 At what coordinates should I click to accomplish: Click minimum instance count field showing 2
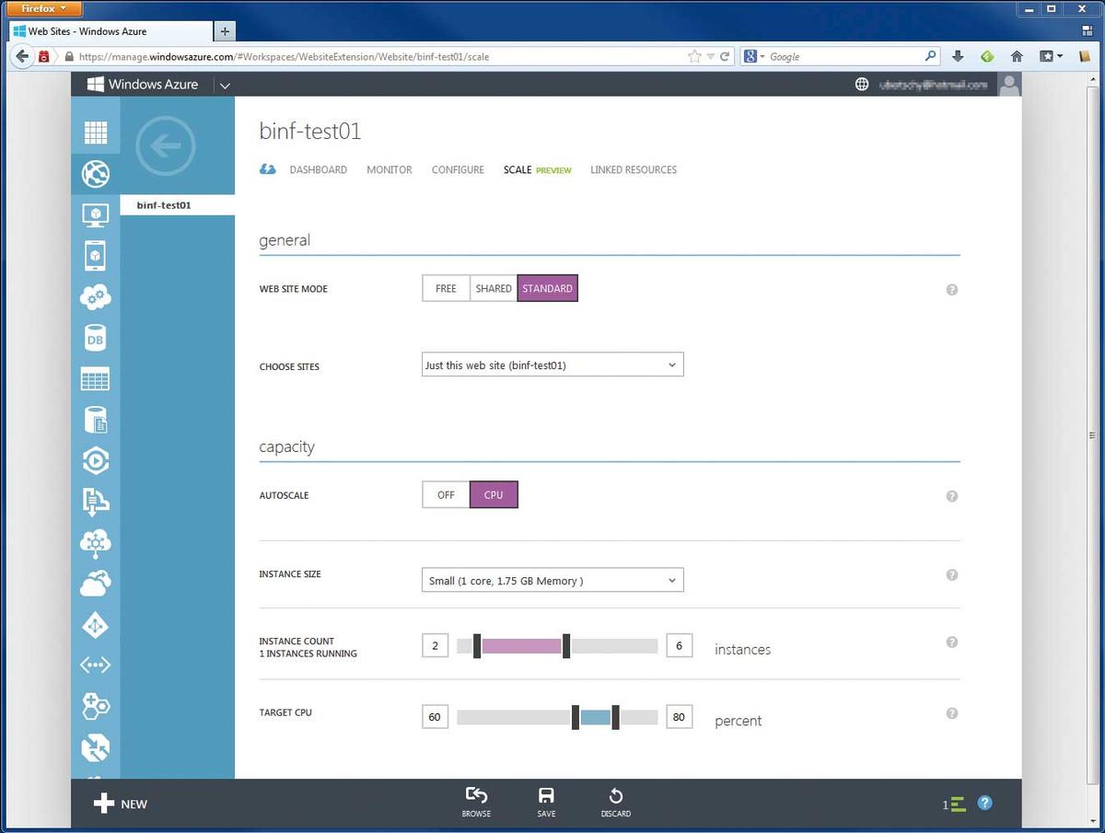pos(435,646)
